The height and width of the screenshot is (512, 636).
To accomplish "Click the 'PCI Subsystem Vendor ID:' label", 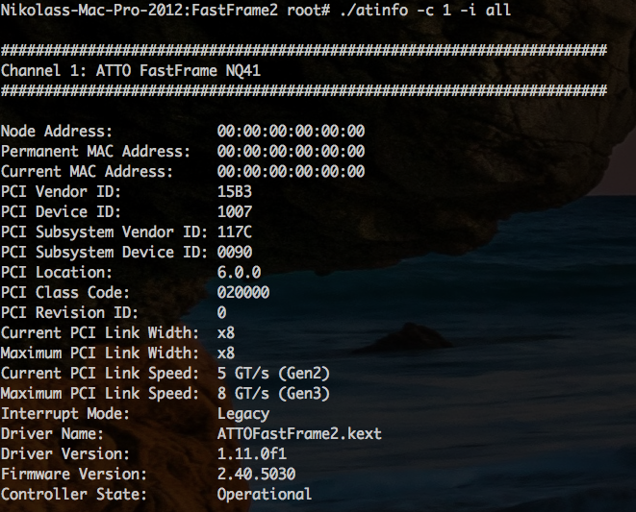I will pos(104,232).
